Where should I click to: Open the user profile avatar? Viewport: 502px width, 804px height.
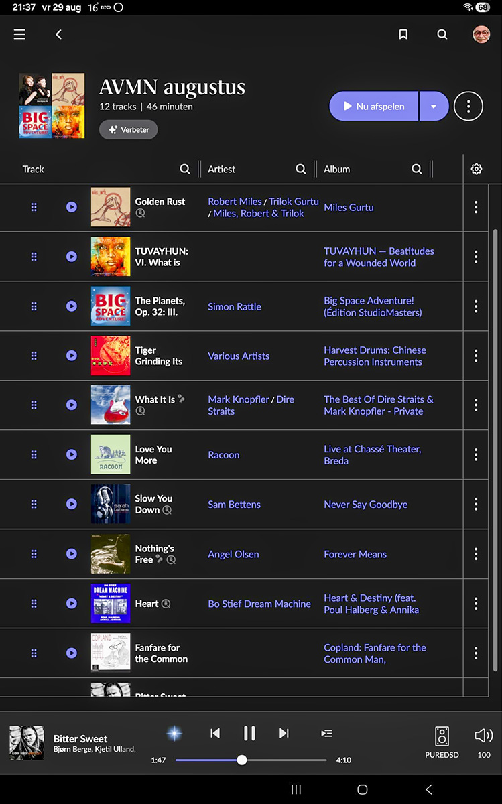(481, 34)
